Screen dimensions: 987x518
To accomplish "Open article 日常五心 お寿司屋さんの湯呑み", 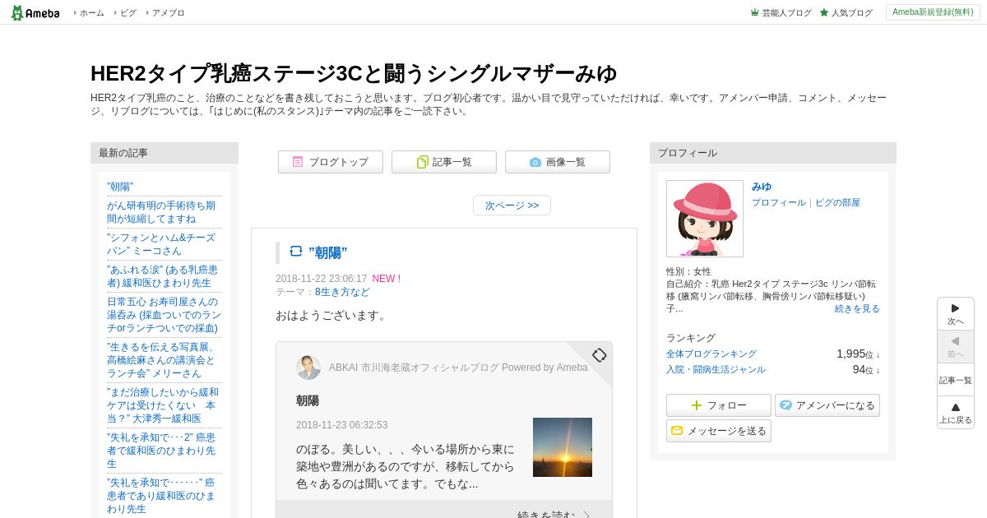I will click(x=164, y=315).
